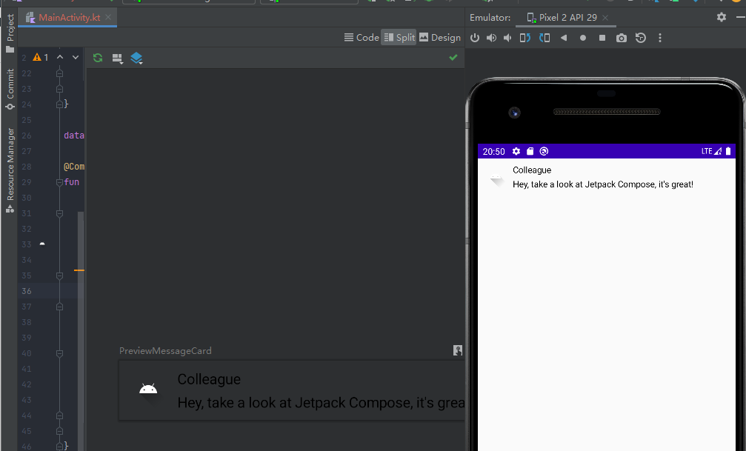The width and height of the screenshot is (746, 451).
Task: Collapse the code block on line 24
Action: pos(59,104)
